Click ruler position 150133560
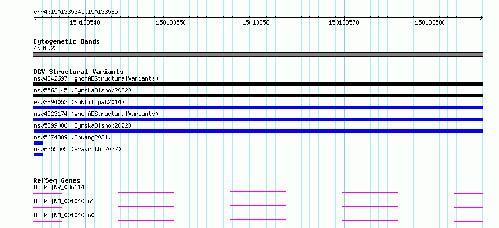The image size is (499, 228). pyautogui.click(x=257, y=22)
